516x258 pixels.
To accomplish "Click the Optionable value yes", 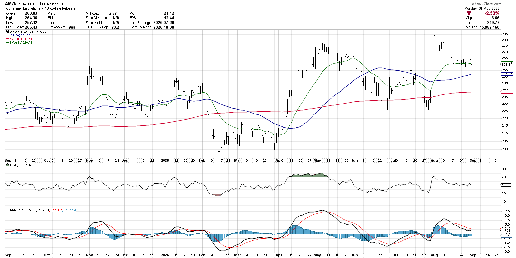I will (x=72, y=27).
